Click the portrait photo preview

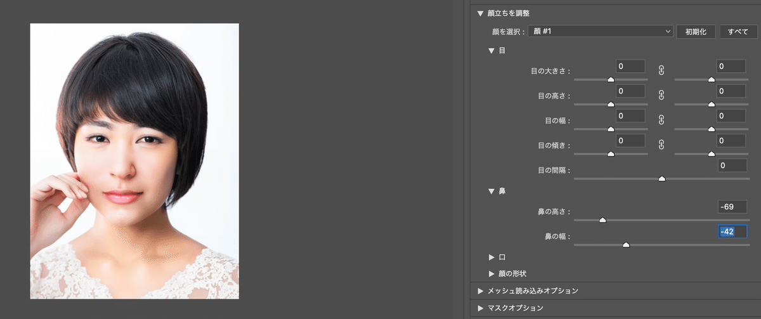(x=134, y=161)
